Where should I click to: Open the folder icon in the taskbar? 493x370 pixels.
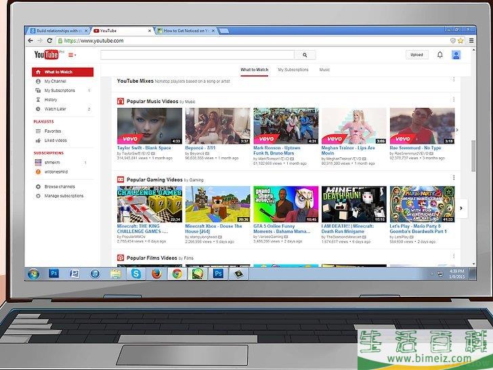(115, 274)
